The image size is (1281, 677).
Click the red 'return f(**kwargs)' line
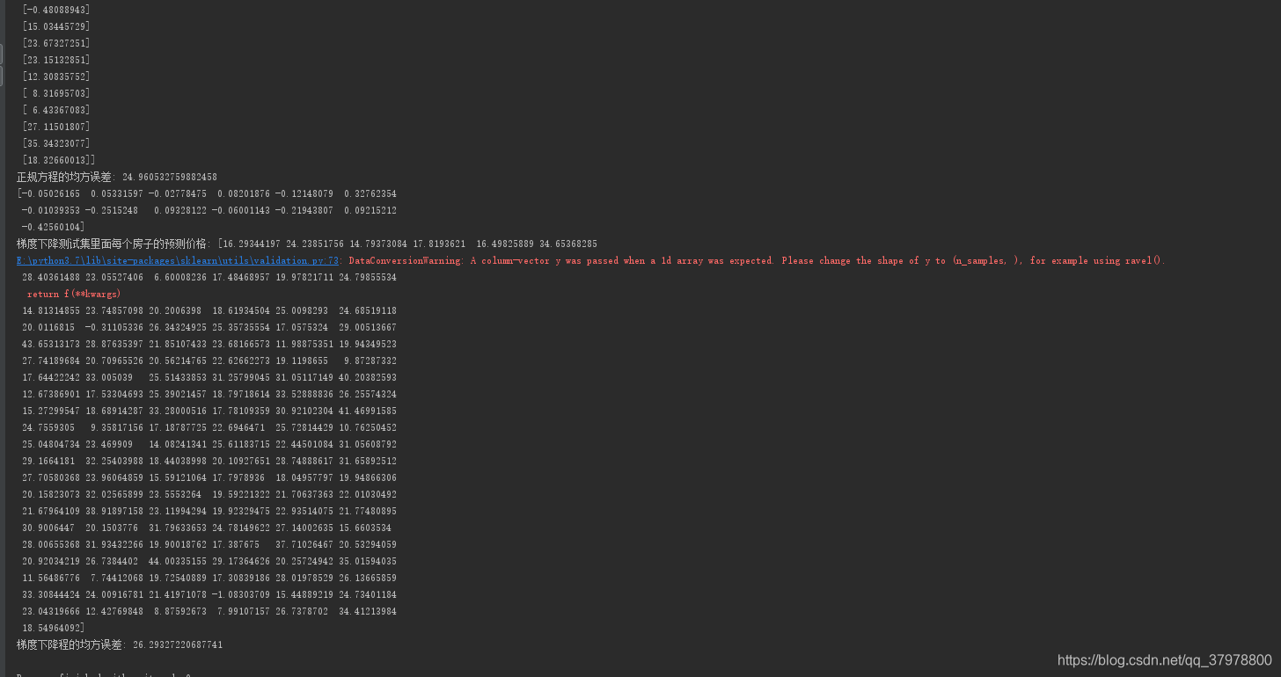74,295
